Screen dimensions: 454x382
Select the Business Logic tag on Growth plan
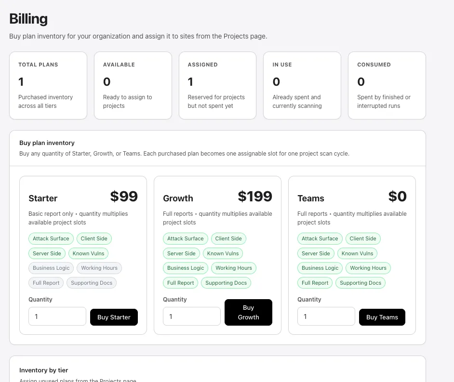coord(186,268)
